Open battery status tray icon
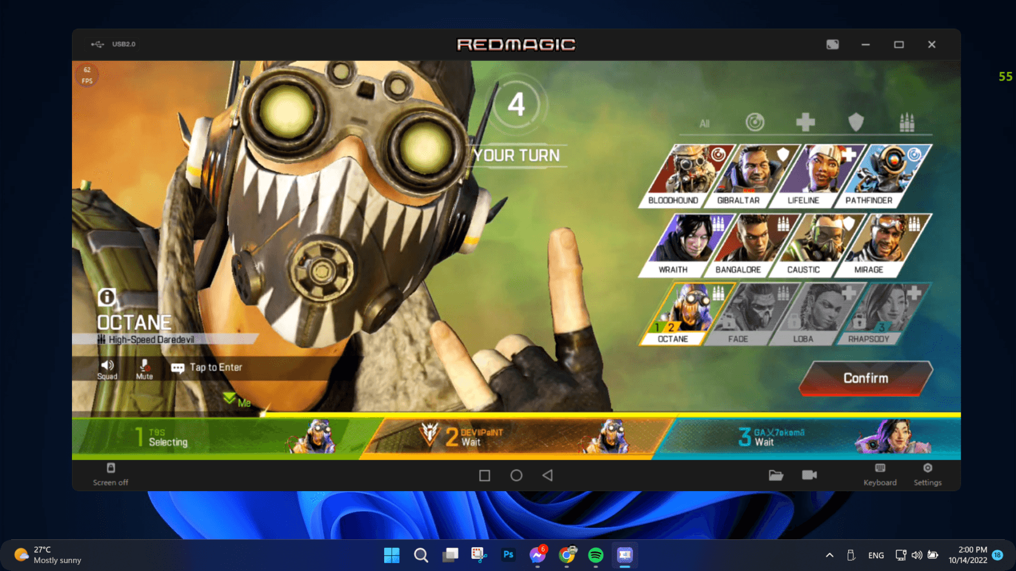The image size is (1016, 571). 932,555
